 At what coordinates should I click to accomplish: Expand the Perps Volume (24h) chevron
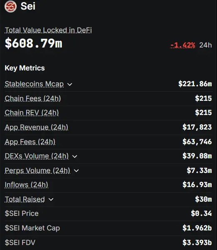point(76,171)
